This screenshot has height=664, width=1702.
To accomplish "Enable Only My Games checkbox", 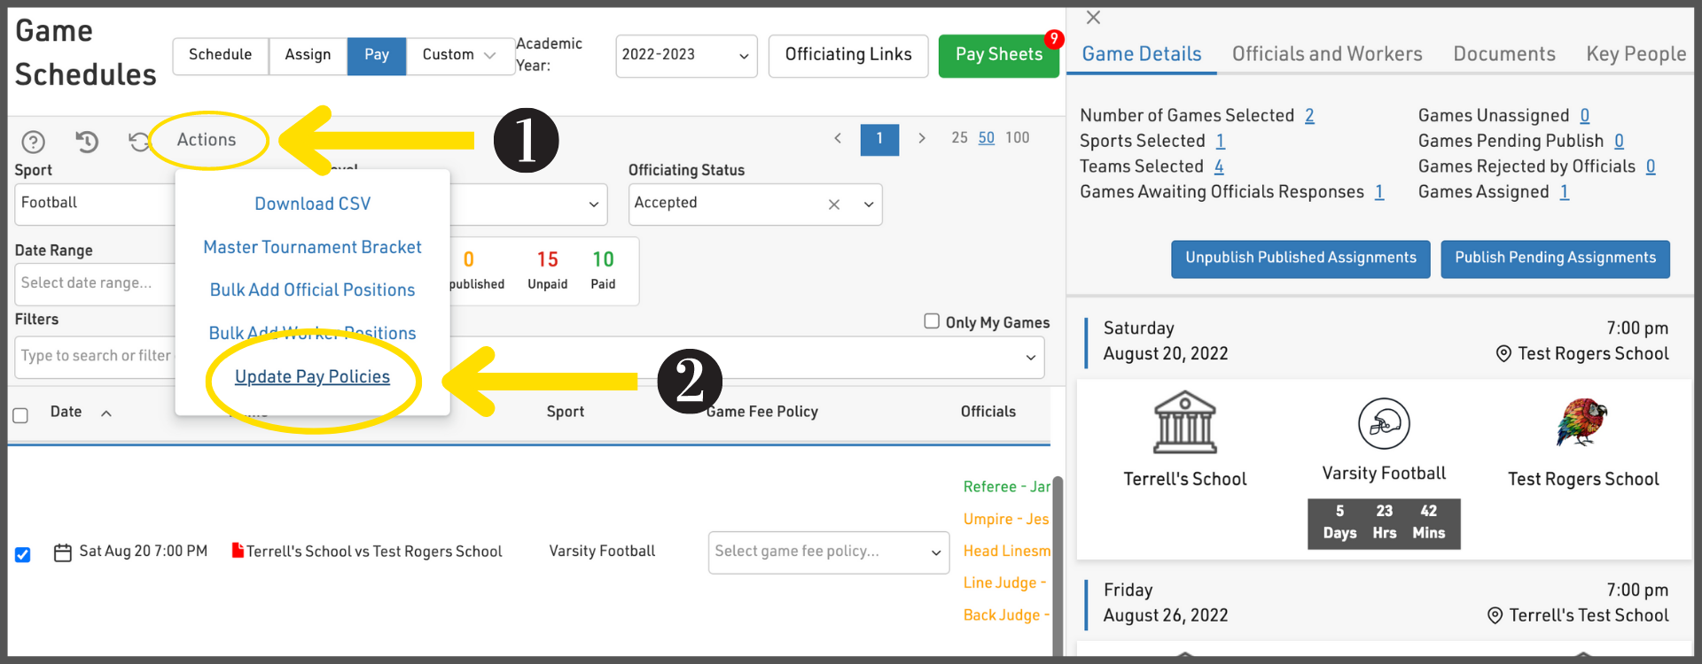I will pos(932,321).
